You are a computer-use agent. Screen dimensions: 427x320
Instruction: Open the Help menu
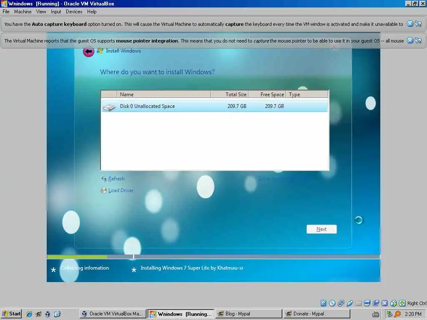pyautogui.click(x=92, y=12)
